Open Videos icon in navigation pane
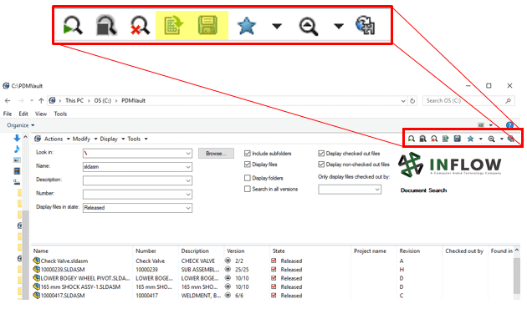This screenshot has width=527, height=309. click(17, 171)
